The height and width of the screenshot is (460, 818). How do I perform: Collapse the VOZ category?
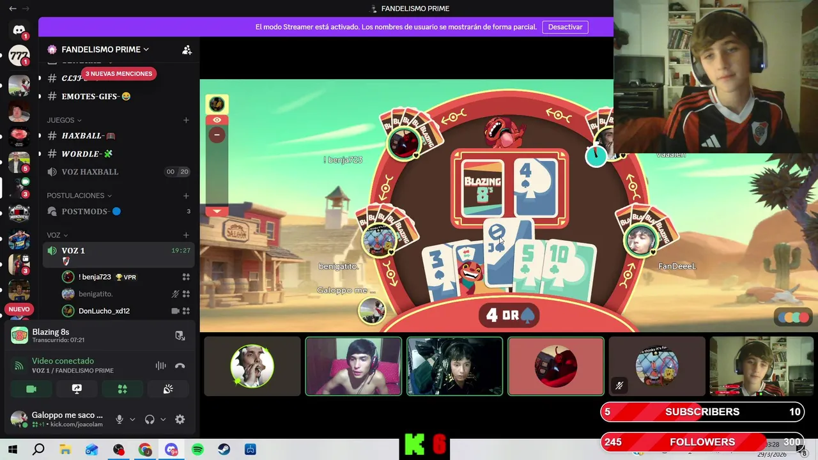57,235
